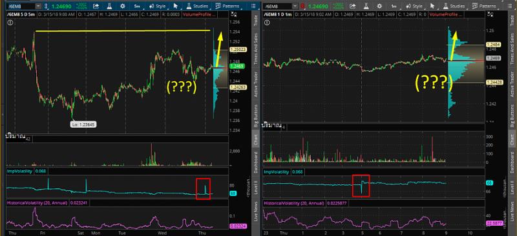Image resolution: width=517 pixels, height=236 pixels.
Task: Open chart settings gear on left chart
Action: [x=123, y=6]
